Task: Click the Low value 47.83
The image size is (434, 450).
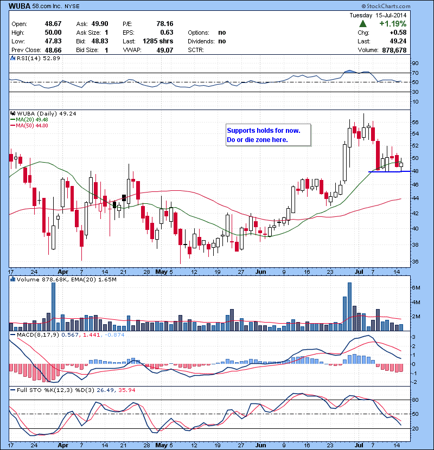Action: click(53, 41)
